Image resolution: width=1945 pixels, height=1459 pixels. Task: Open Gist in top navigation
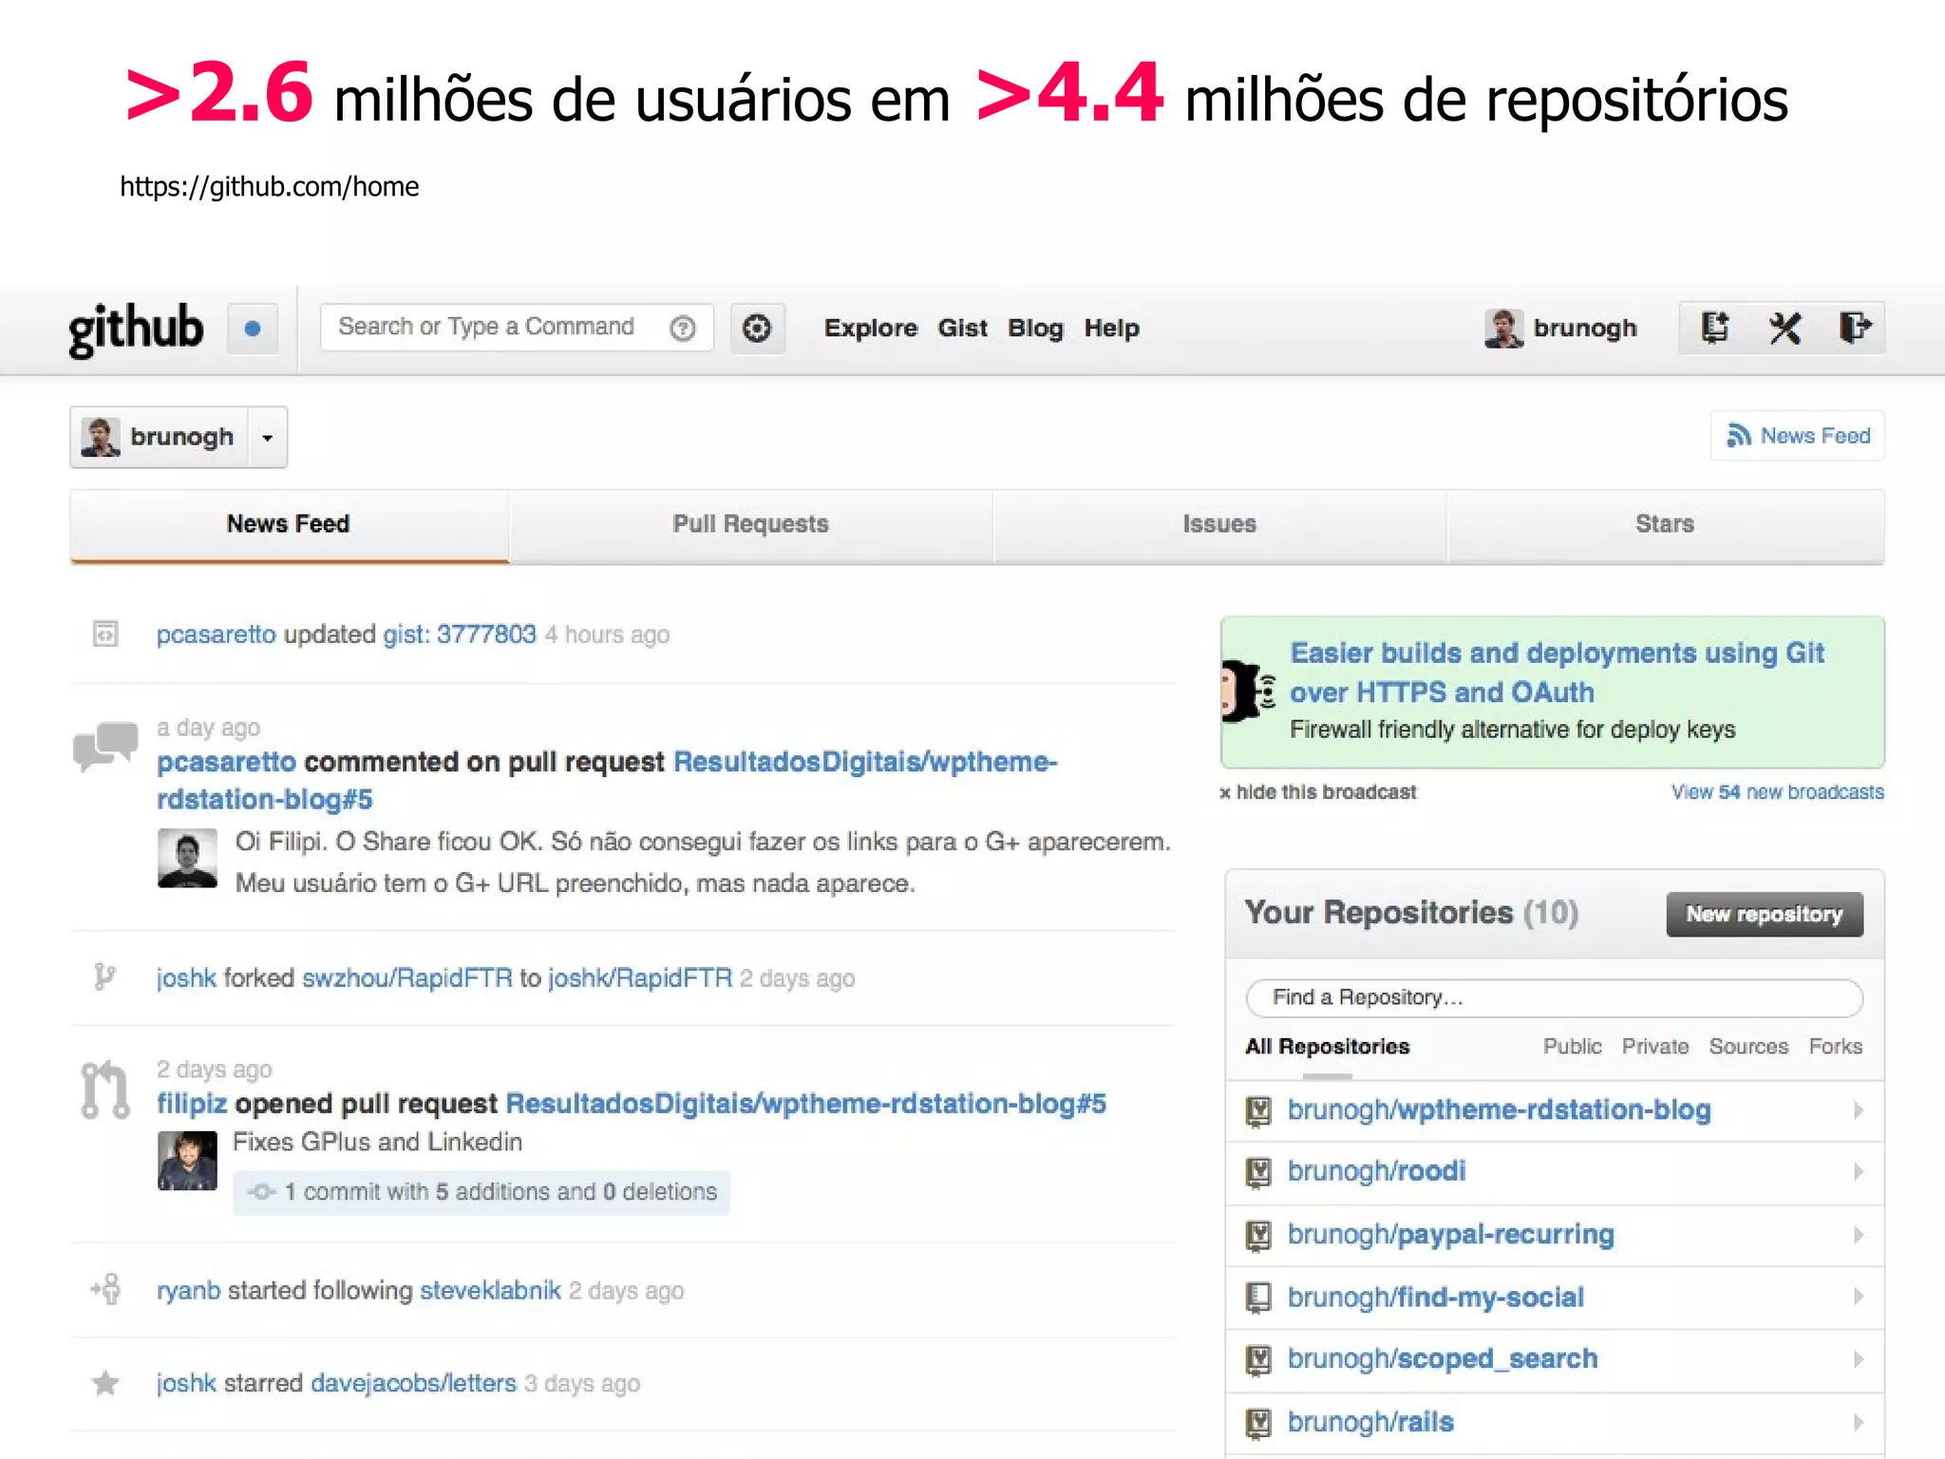[962, 328]
